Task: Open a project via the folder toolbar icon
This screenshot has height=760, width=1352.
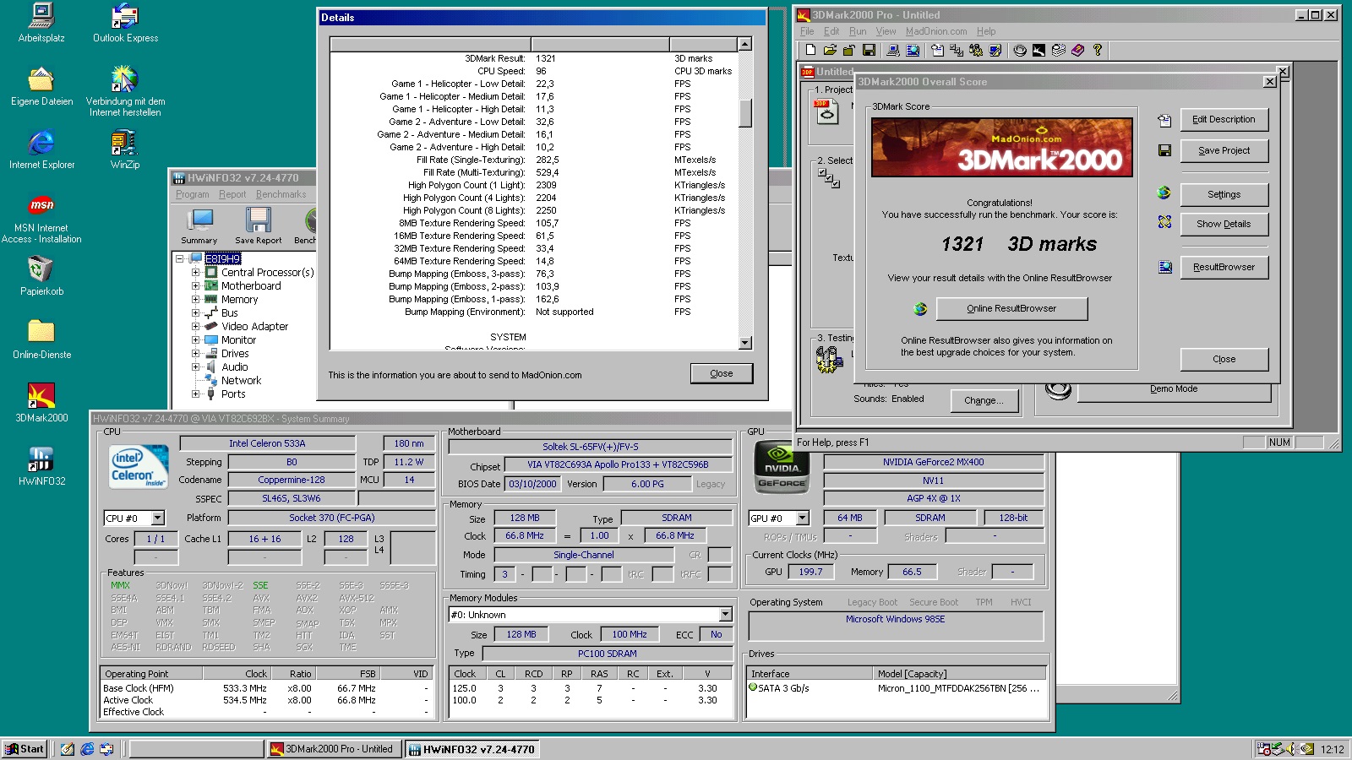Action: coord(831,50)
